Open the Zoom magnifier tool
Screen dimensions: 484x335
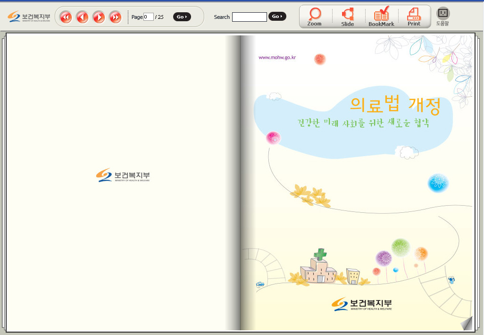tap(314, 17)
